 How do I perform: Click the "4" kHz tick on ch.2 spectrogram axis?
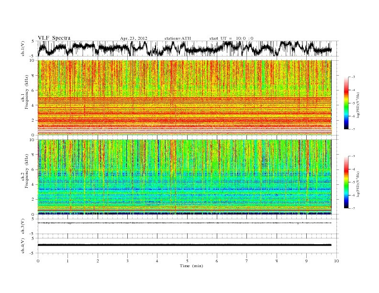(x=33, y=184)
